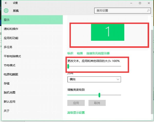
Task: Click 连接到无线显示器 link
Action: pyautogui.click(x=98, y=53)
